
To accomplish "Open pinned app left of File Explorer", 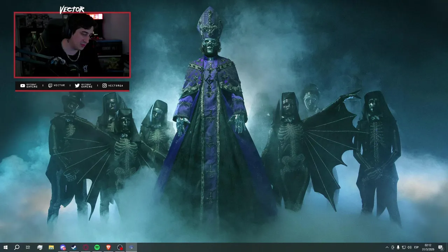I will click(40, 247).
